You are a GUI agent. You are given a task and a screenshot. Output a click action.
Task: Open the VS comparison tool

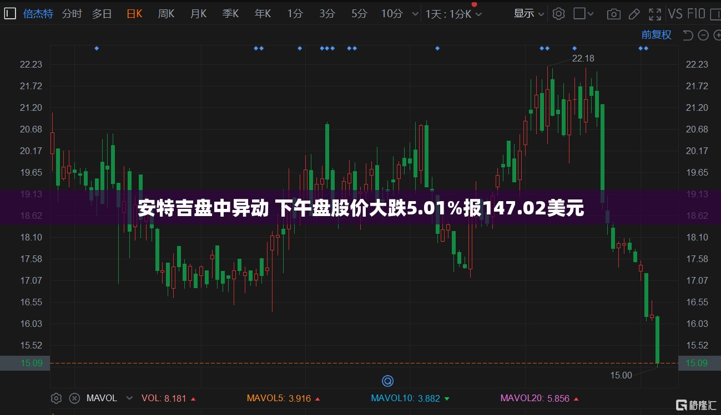(675, 14)
